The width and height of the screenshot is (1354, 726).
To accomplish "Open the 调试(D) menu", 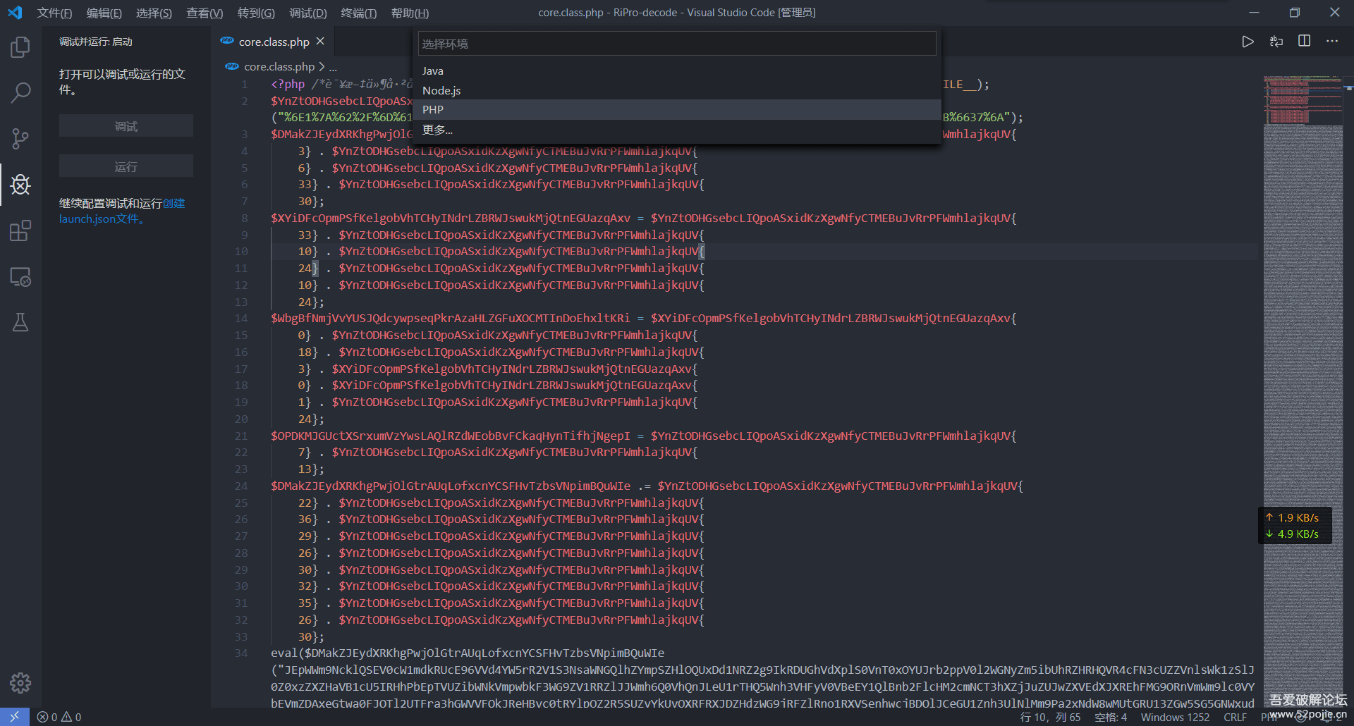I will [307, 13].
